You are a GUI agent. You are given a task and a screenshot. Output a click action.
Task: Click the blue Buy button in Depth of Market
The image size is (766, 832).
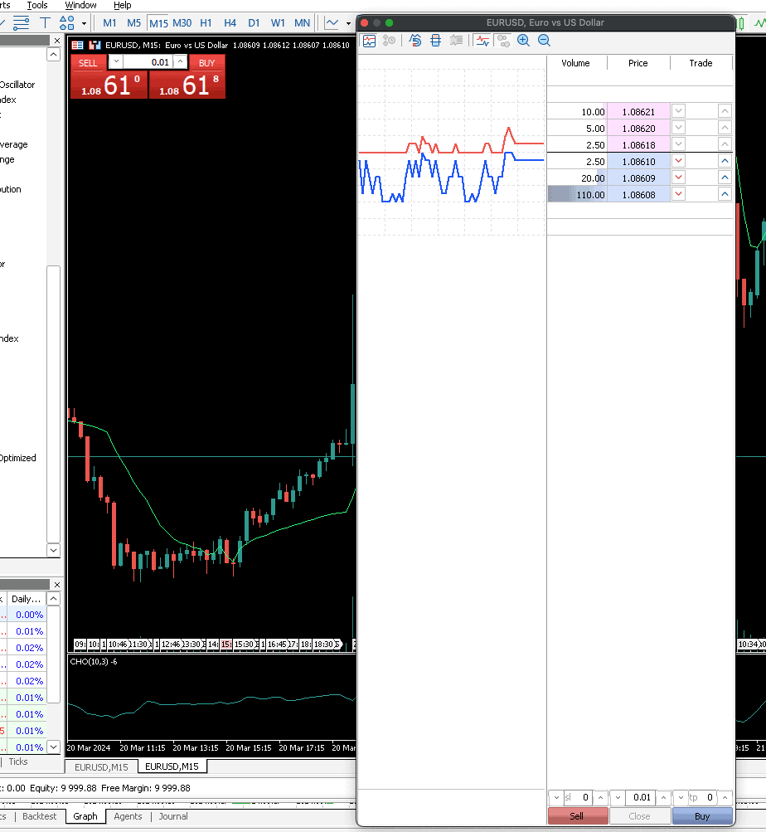702,816
